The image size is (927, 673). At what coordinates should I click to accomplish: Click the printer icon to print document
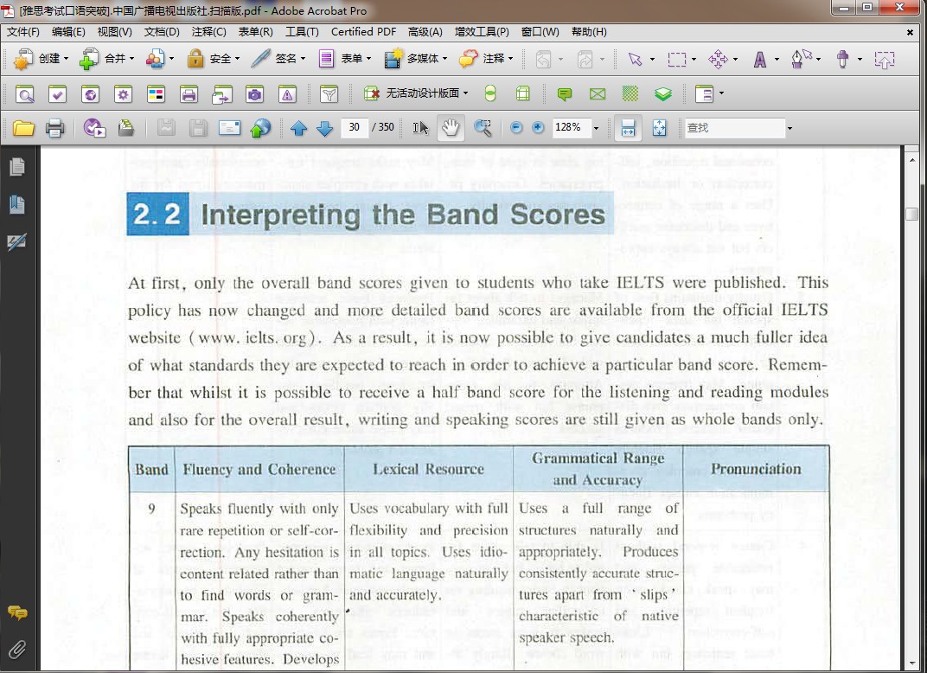point(55,128)
